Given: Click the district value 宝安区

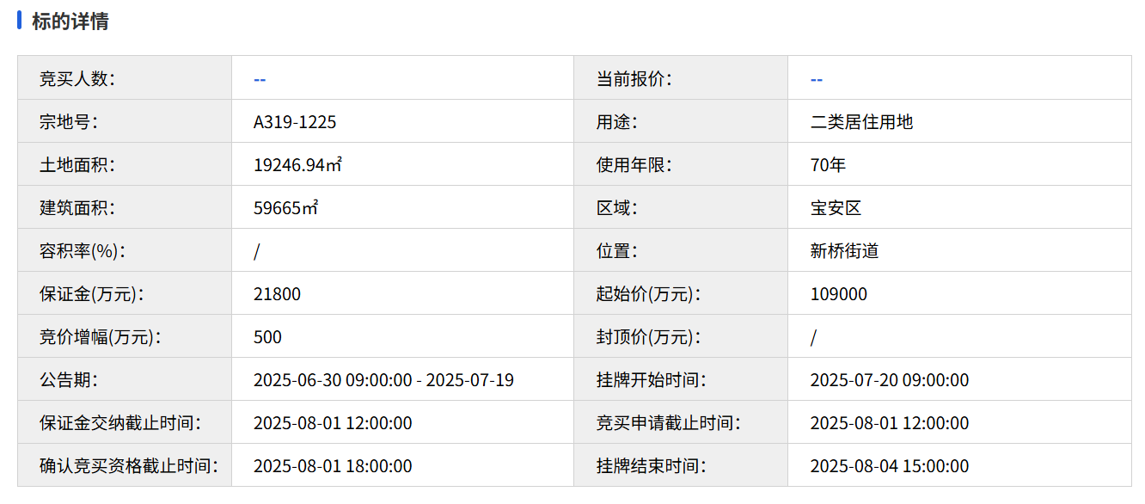Looking at the screenshot, I should click(x=836, y=208).
